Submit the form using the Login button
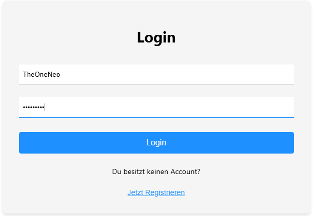The height and width of the screenshot is (216, 314). (156, 143)
